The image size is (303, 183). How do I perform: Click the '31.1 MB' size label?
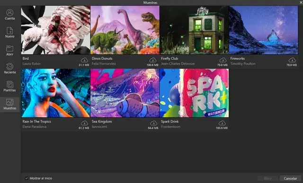coord(84,65)
